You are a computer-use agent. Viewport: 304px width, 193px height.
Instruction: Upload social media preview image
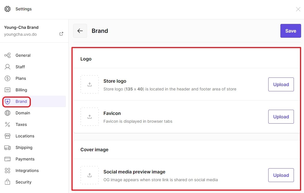click(x=281, y=175)
